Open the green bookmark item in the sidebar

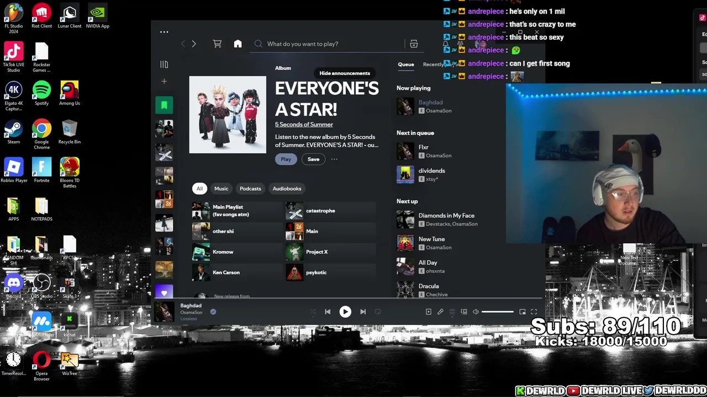tap(164, 105)
